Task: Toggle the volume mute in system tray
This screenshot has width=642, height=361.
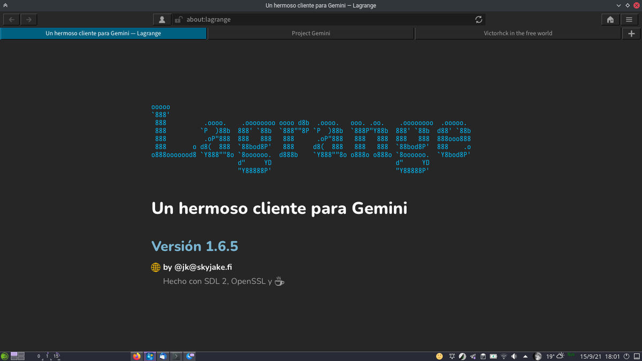Action: point(514,356)
